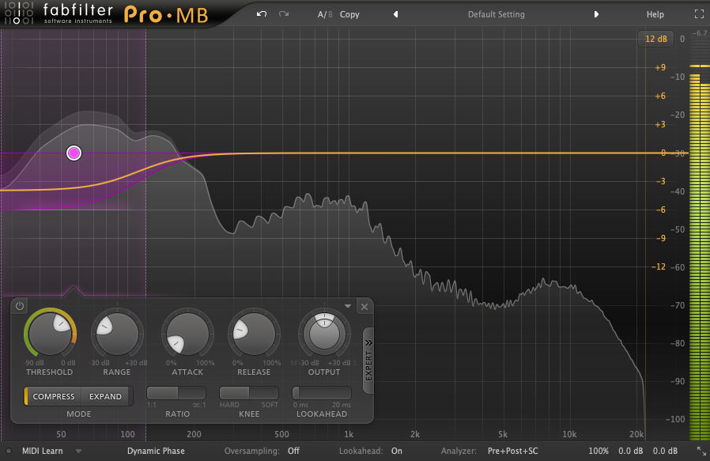Click the -6.7 peak level readout

click(x=700, y=33)
